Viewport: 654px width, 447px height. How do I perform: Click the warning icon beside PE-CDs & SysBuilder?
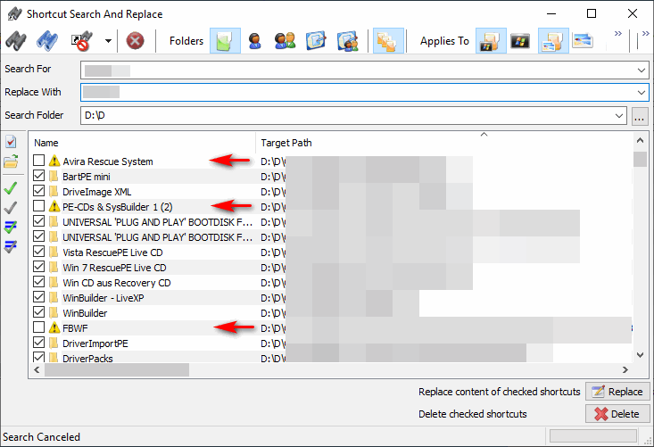point(54,206)
